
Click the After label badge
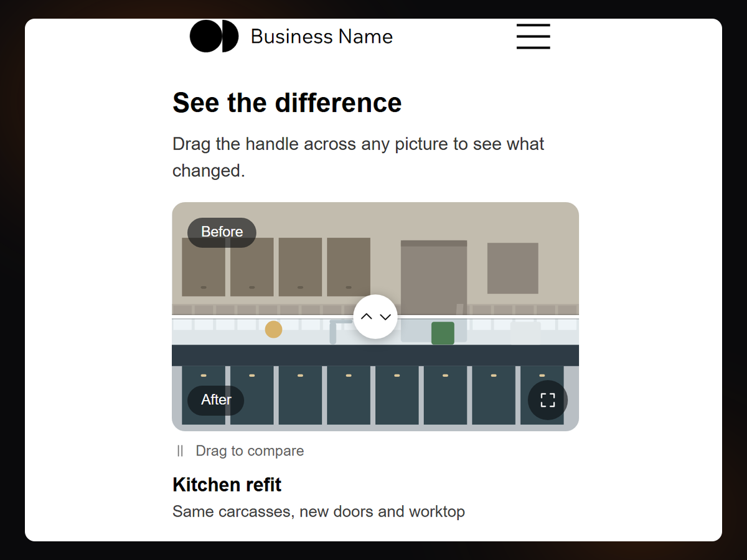(216, 400)
